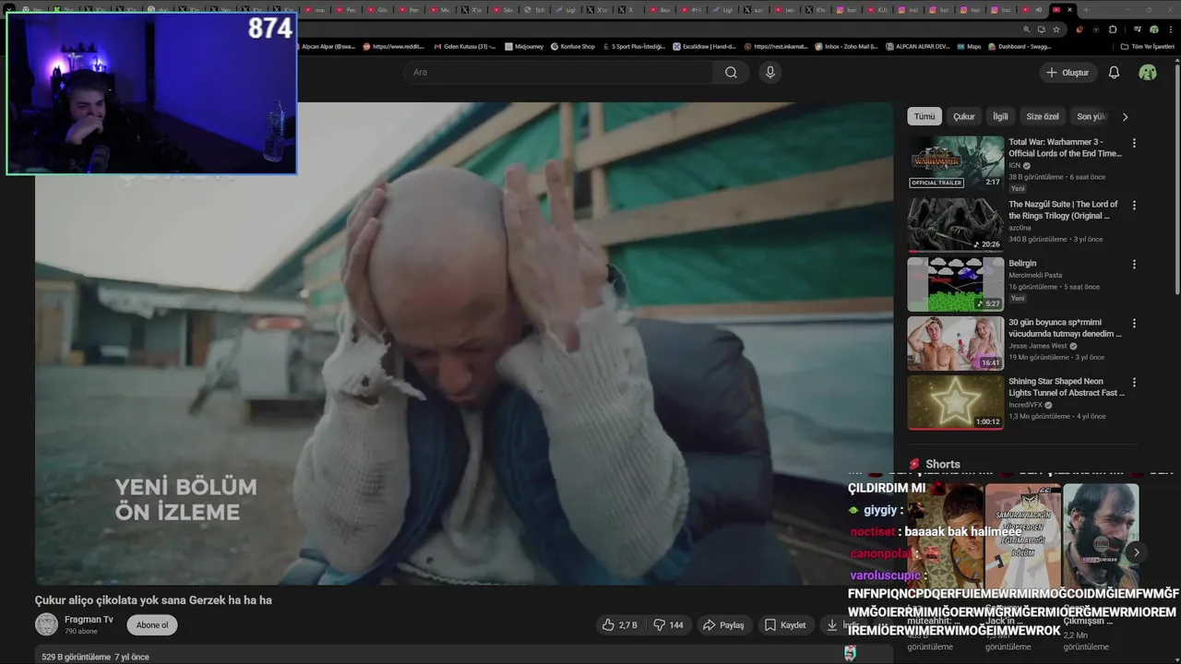Activate voice search microphone

770,72
